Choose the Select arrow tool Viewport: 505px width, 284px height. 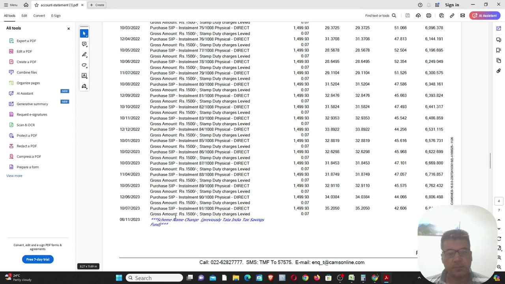pyautogui.click(x=84, y=34)
